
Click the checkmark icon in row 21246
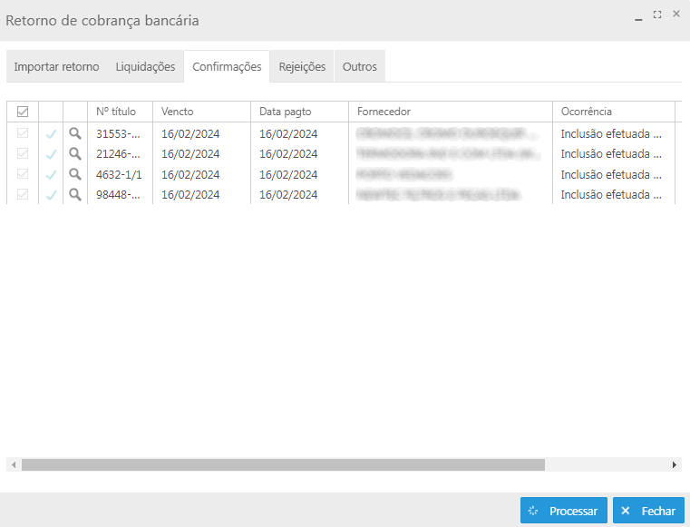click(51, 154)
